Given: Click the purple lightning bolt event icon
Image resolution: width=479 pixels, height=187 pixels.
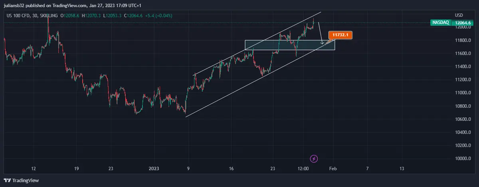Looking at the screenshot, I should pyautogui.click(x=314, y=159).
